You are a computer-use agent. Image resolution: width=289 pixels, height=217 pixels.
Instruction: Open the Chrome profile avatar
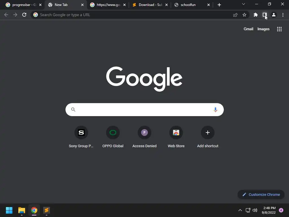[274, 15]
